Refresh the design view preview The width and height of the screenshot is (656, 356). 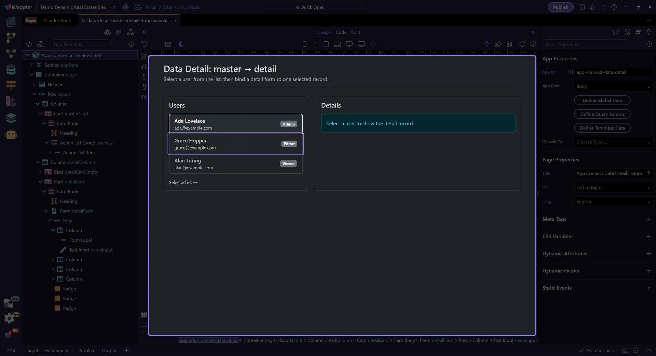tap(522, 44)
